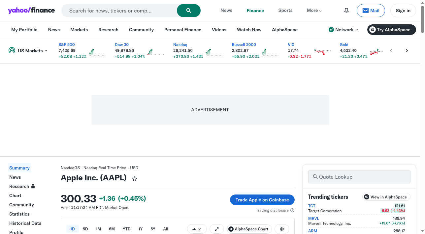Screen dimensions: 425x234
Task: Open the Markets menu item
Action: pos(79,30)
